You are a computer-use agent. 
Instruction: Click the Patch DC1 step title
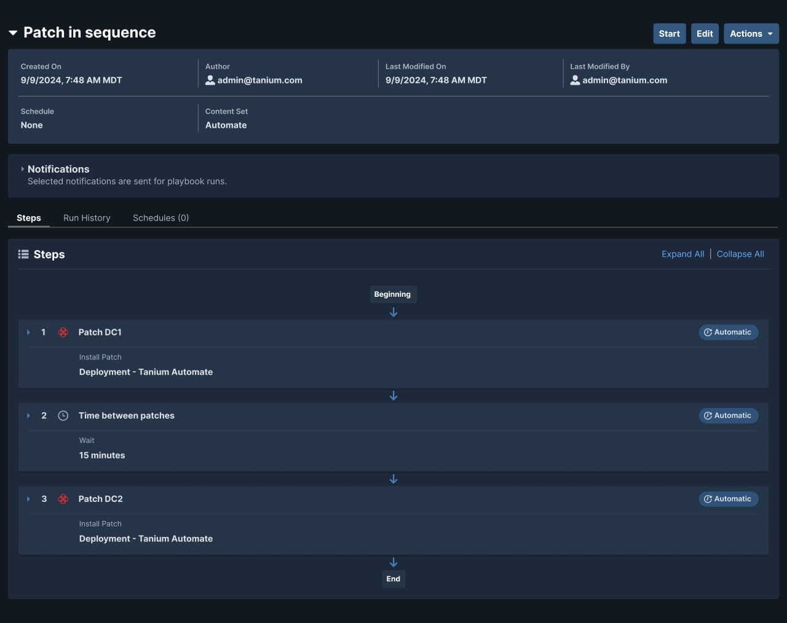pos(100,332)
